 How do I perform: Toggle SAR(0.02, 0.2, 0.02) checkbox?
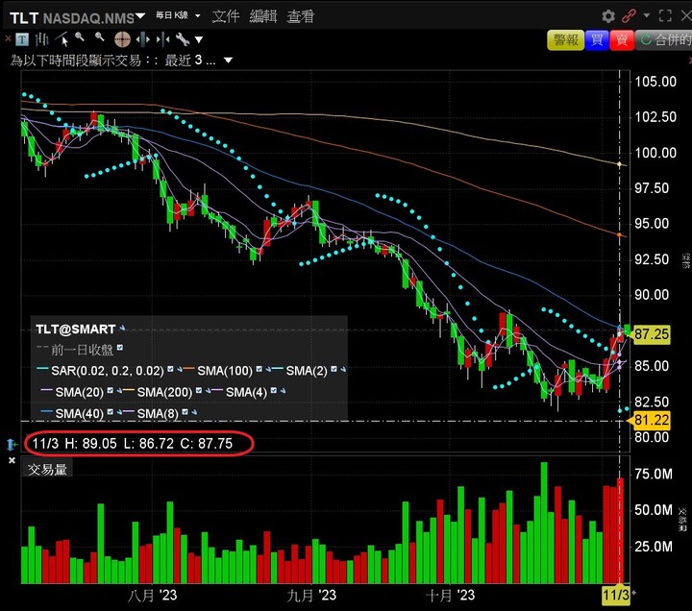click(x=170, y=369)
